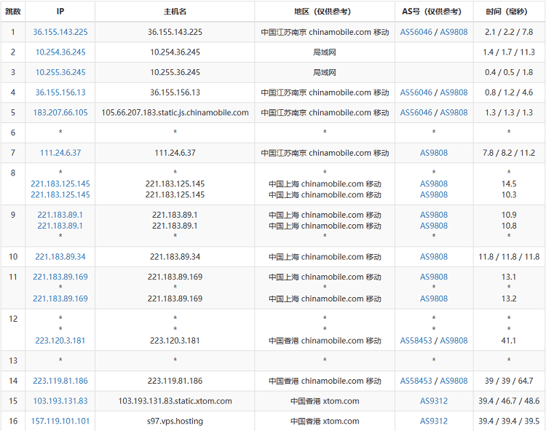Open the 111.24.6.37 IP link
The height and width of the screenshot is (431, 546).
(x=60, y=153)
